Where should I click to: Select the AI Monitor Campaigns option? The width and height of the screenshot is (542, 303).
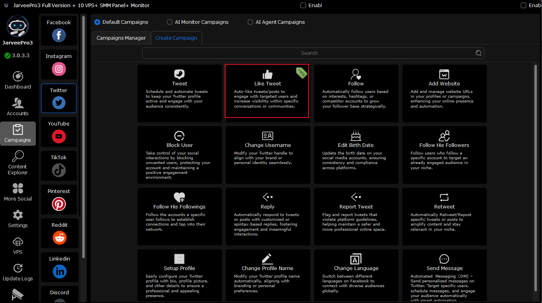point(170,22)
